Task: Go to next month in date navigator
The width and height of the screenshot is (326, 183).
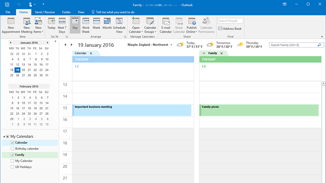Action: tap(47, 43)
